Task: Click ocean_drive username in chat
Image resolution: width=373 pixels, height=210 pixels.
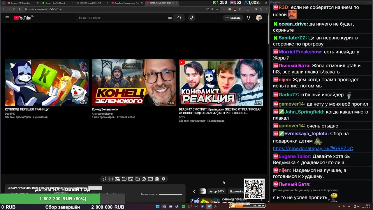Action: pyautogui.click(x=293, y=24)
